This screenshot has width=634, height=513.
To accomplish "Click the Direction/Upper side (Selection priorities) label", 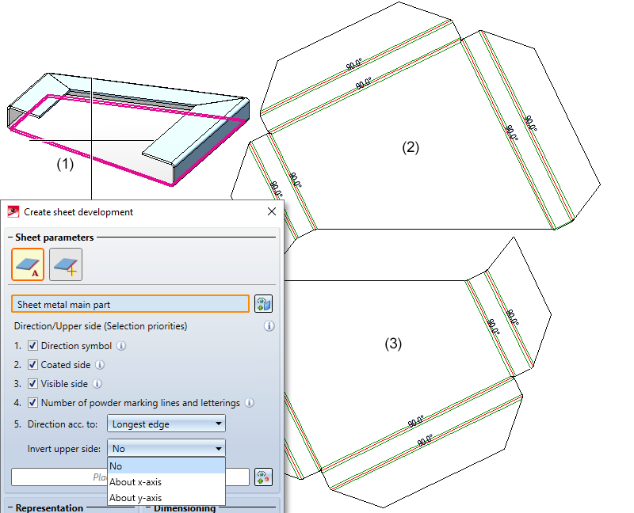I will pyautogui.click(x=101, y=326).
